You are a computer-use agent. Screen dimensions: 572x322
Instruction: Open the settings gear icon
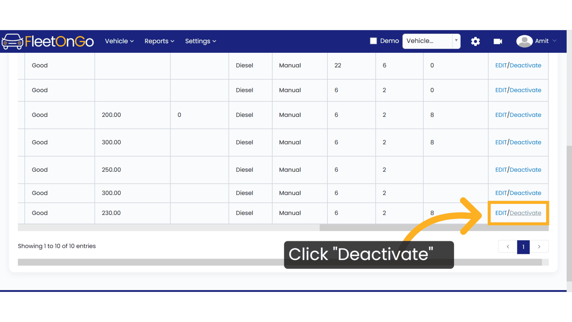click(x=475, y=42)
